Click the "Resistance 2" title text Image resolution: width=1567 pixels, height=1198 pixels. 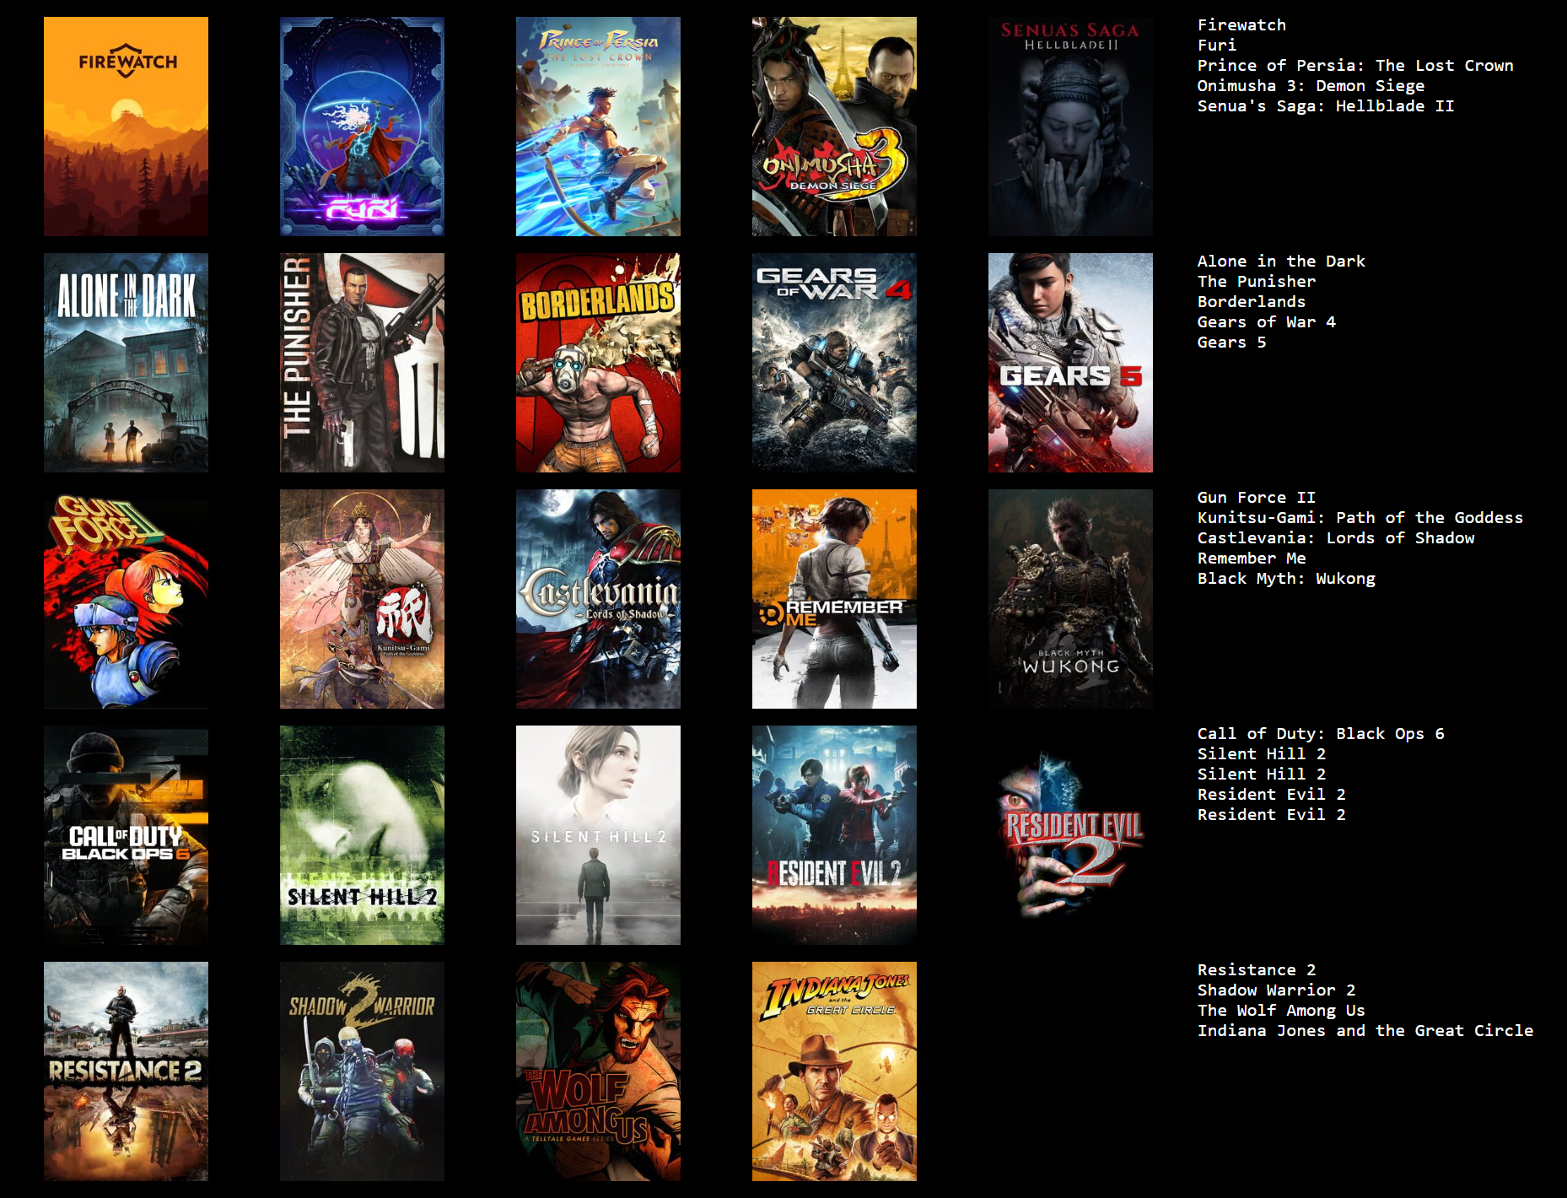click(1257, 970)
